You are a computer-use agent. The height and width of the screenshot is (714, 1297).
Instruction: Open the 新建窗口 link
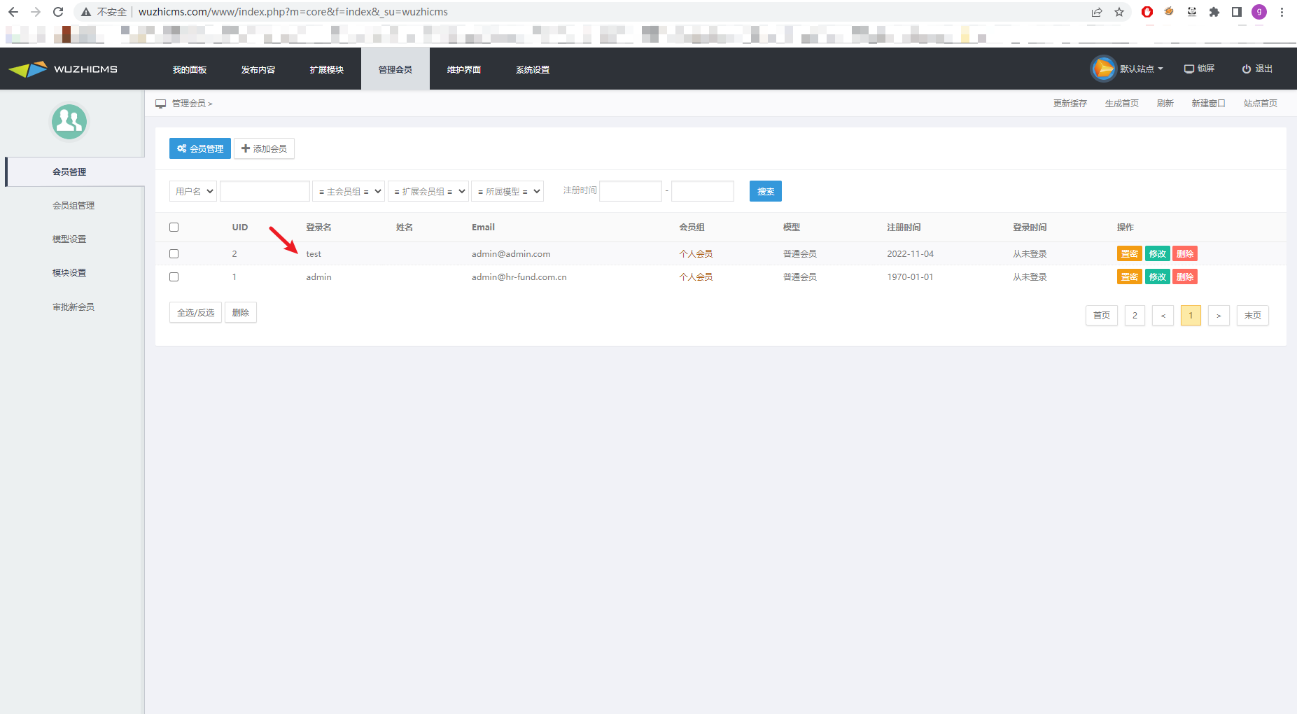click(x=1209, y=103)
